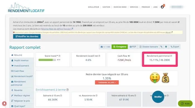Click the money bag emoji image
Screen dimensions: 195x108
[165, 78]
